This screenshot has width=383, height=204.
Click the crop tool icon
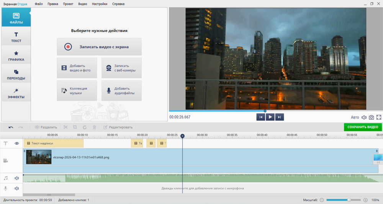pyautogui.click(x=75, y=127)
